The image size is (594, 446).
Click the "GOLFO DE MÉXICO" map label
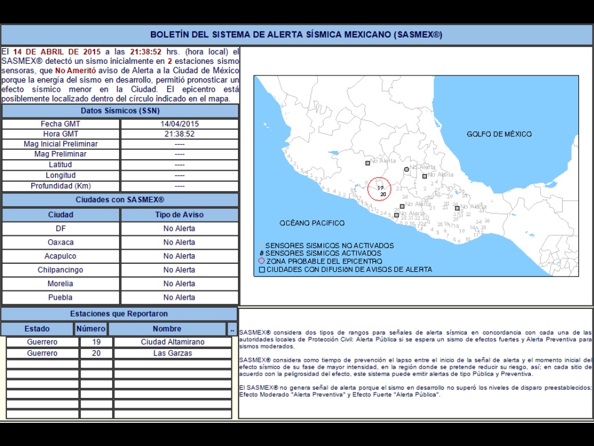(x=499, y=134)
